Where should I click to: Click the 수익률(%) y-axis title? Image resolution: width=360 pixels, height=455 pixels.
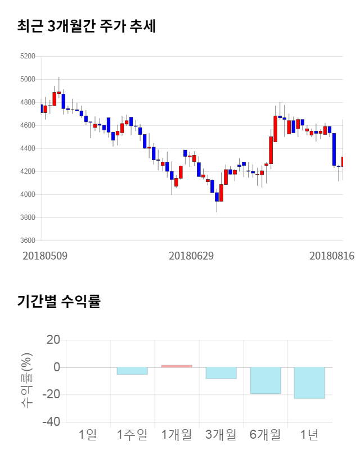pyautogui.click(x=26, y=381)
